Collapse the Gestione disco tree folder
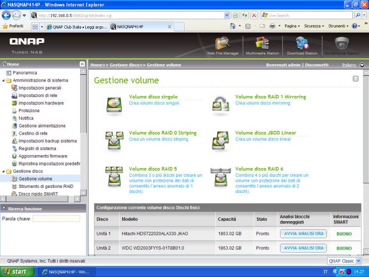Screen dimensions: 369x277 [x=4, y=171]
